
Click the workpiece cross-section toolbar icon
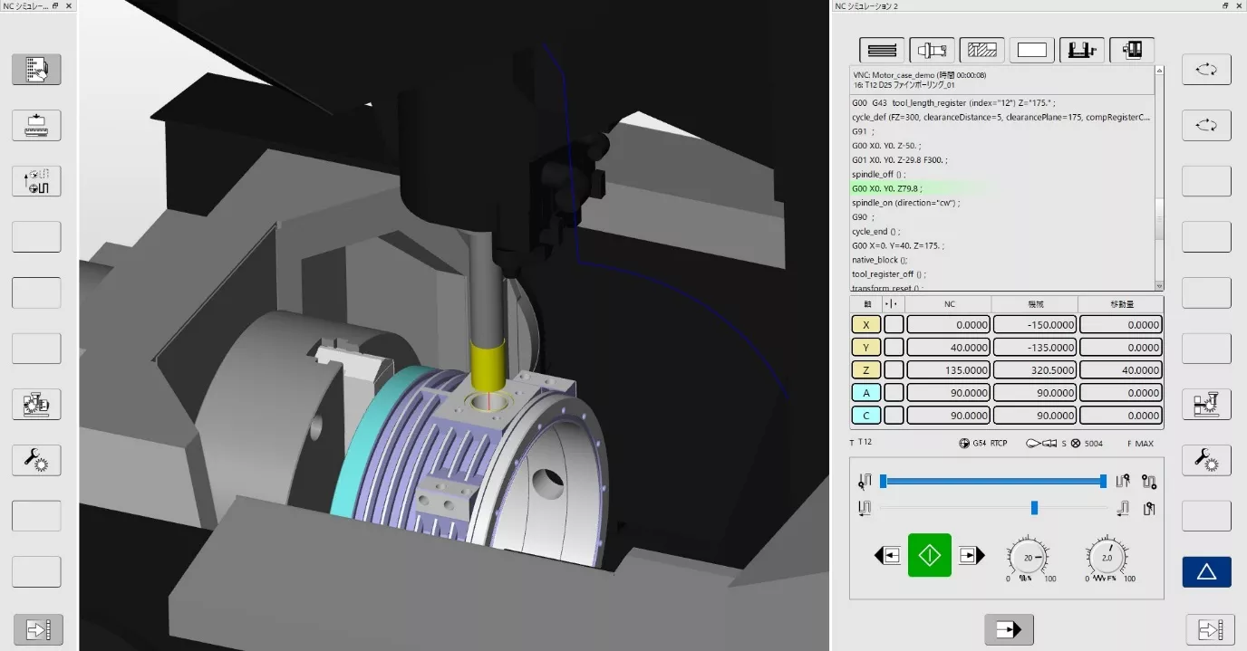click(981, 50)
